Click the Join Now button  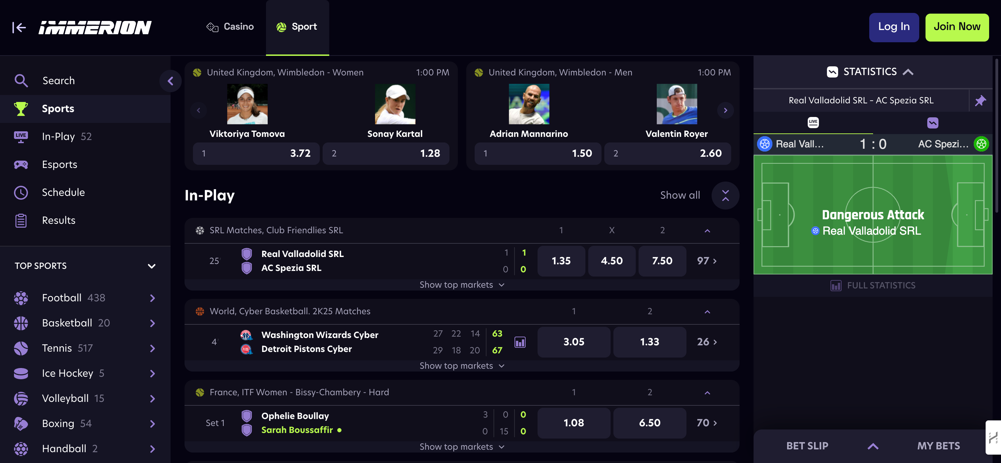tap(957, 27)
